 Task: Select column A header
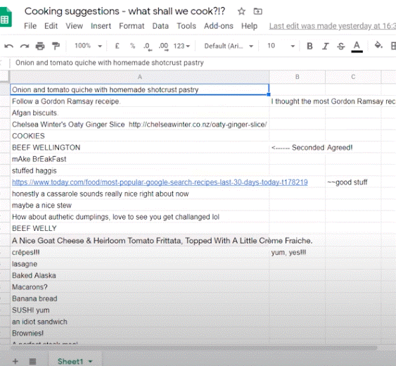pyautogui.click(x=140, y=77)
